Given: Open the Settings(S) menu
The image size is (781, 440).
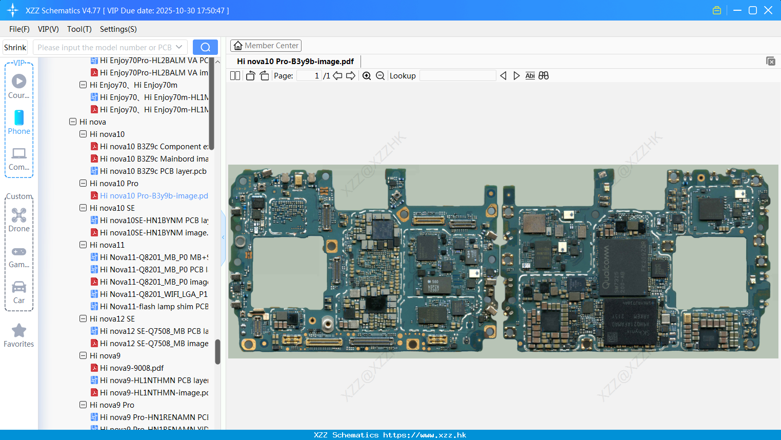Looking at the screenshot, I should pyautogui.click(x=118, y=29).
